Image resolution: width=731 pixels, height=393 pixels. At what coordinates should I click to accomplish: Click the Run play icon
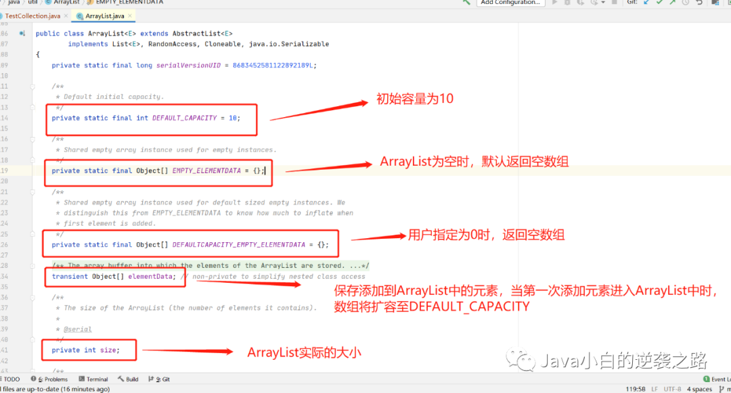click(555, 2)
